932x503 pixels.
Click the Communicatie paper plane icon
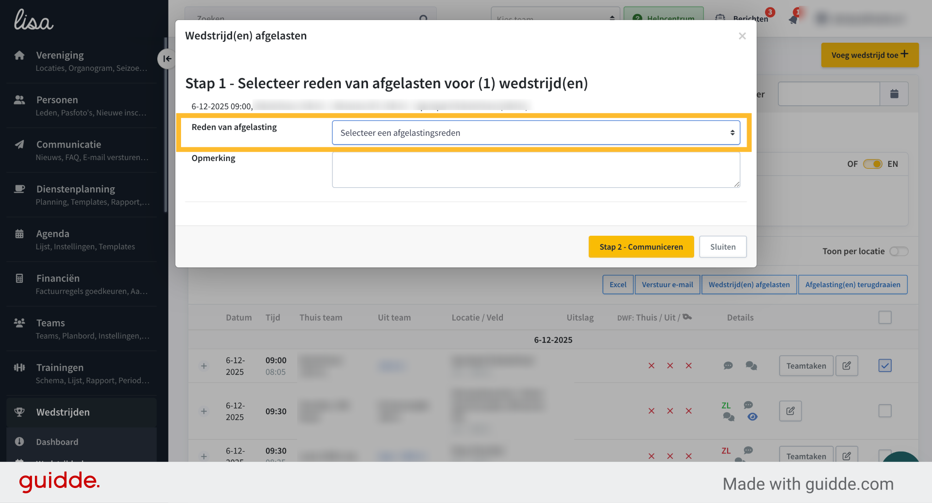click(x=19, y=144)
